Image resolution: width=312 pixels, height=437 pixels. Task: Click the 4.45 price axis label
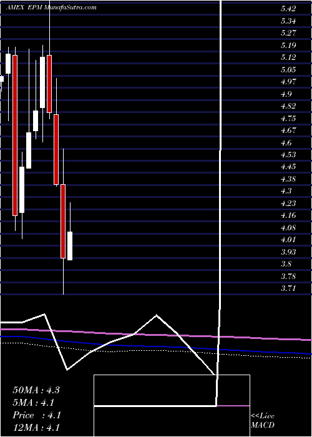pos(288,167)
